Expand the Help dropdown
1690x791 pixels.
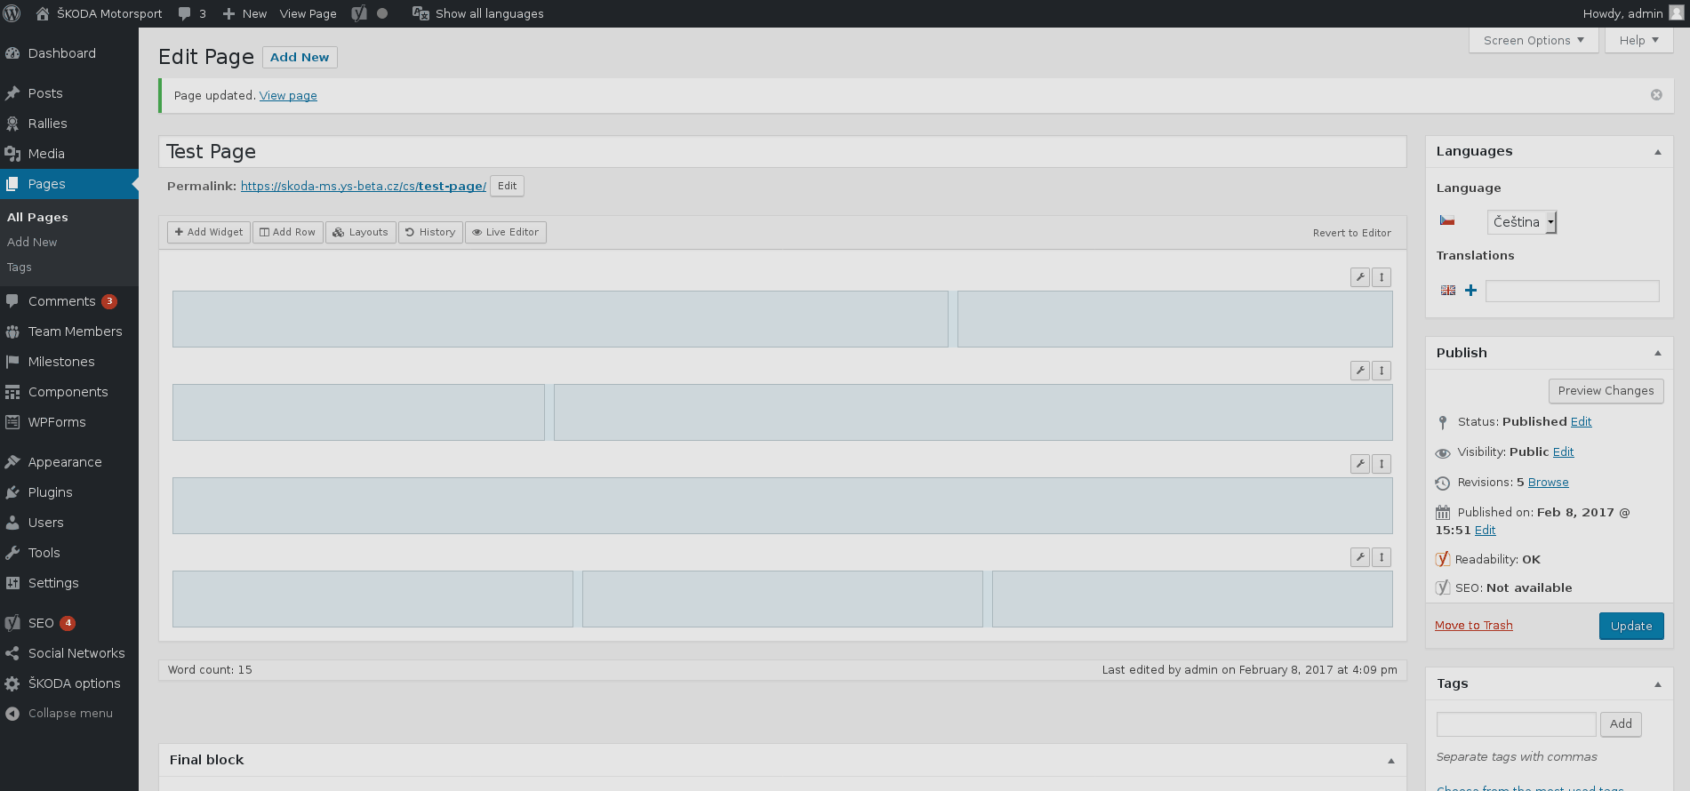[1638, 40]
